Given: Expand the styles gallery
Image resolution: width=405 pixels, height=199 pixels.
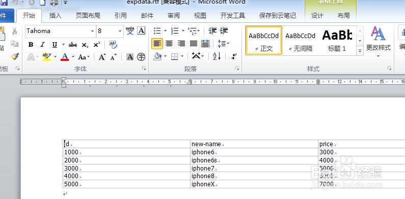Looking at the screenshot, I should click(360, 50).
